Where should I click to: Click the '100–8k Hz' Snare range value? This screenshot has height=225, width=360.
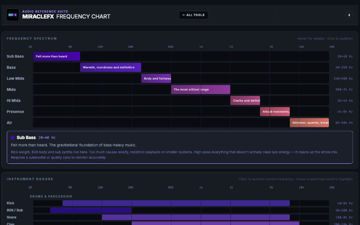344,217
